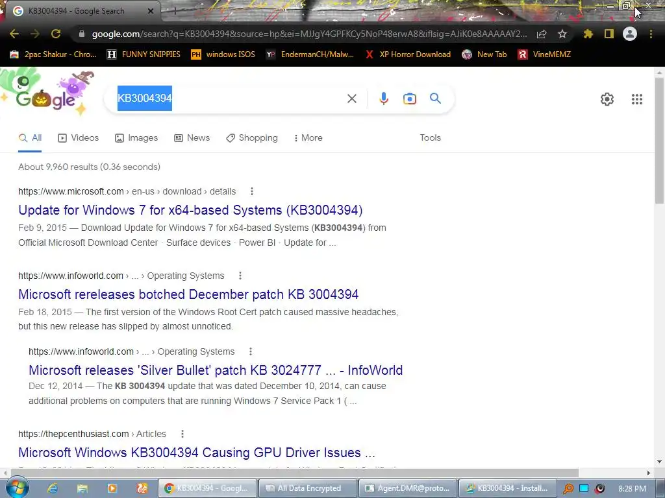Open the XP Horror Download bookmark
This screenshot has width=665, height=498.
coord(408,54)
